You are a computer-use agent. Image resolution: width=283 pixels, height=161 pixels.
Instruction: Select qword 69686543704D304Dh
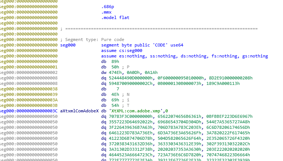pos(179,122)
